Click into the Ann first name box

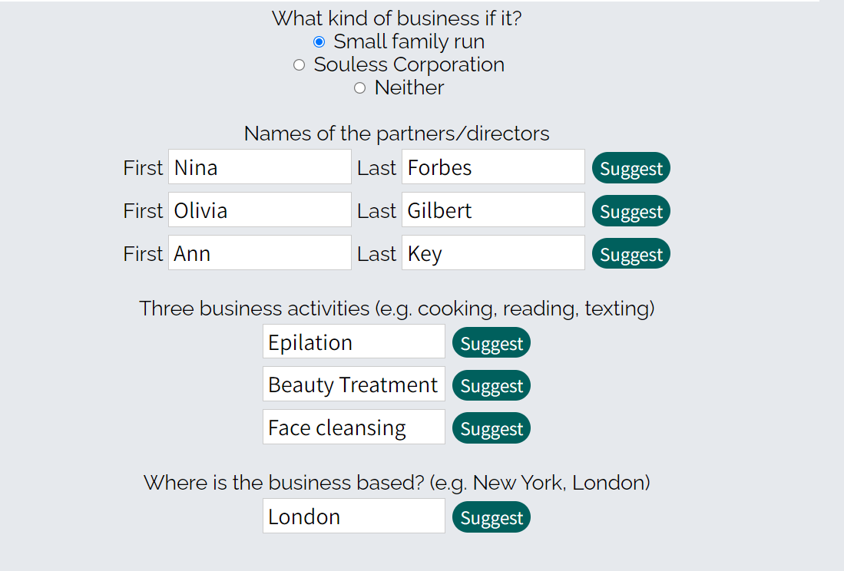[260, 253]
